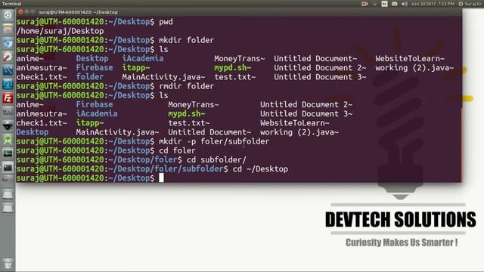Click 'MainActivity.java~' in the second listing
484x272 pixels.
[118, 132]
